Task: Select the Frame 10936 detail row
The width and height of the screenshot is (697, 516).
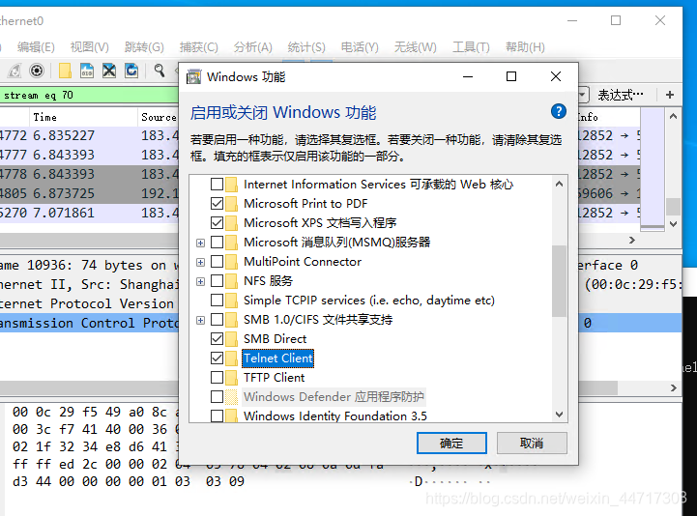Action: point(89,266)
